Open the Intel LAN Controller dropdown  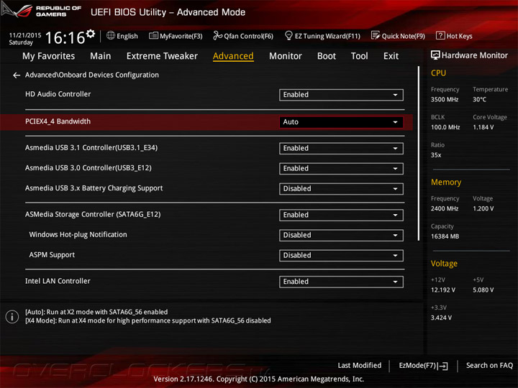[x=341, y=282]
